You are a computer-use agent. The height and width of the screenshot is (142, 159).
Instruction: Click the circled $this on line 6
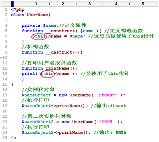(x=39, y=36)
